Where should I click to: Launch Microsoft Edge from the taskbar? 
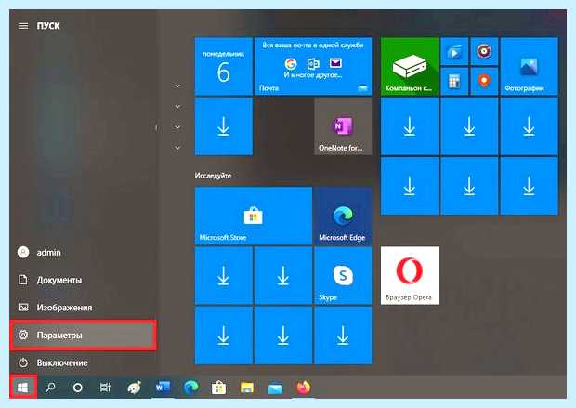click(x=191, y=387)
